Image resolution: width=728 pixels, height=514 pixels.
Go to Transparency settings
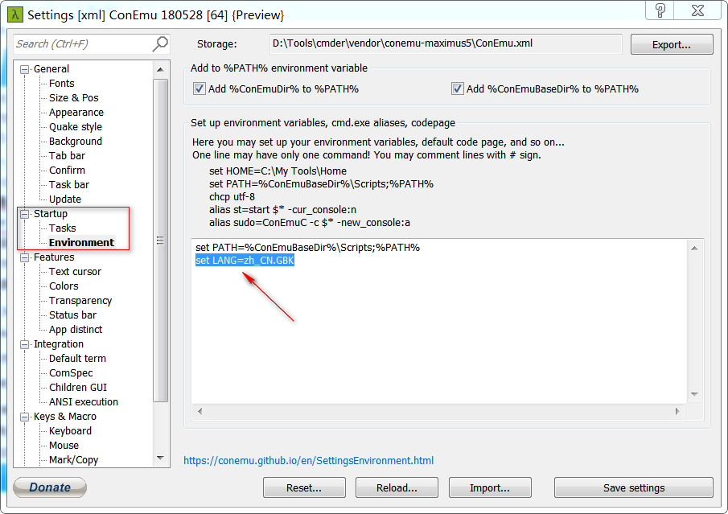[x=80, y=300]
